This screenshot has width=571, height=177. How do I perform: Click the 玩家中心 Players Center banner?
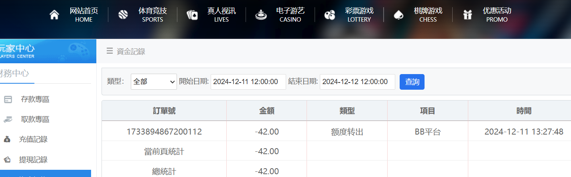tap(48, 51)
